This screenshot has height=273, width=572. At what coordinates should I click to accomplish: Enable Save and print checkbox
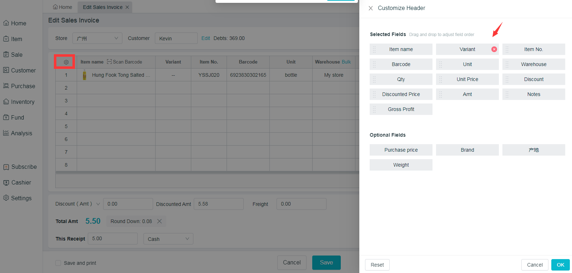(58, 263)
